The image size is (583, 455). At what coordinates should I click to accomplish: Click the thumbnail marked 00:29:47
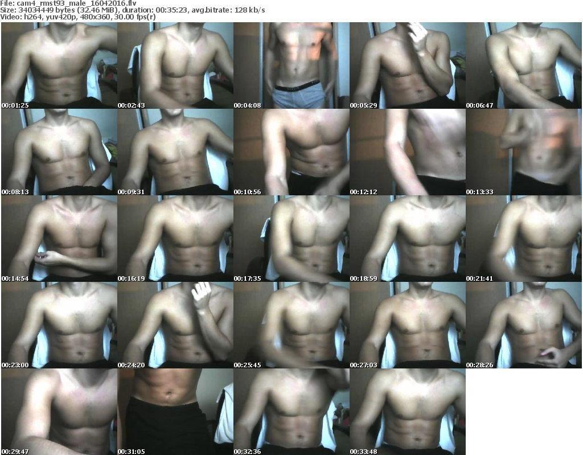(59, 412)
